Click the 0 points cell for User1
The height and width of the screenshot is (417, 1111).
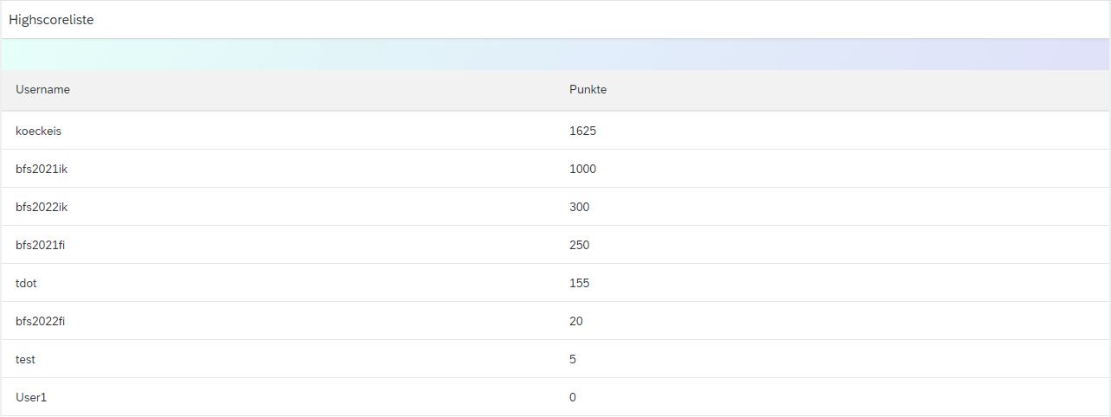(x=573, y=397)
